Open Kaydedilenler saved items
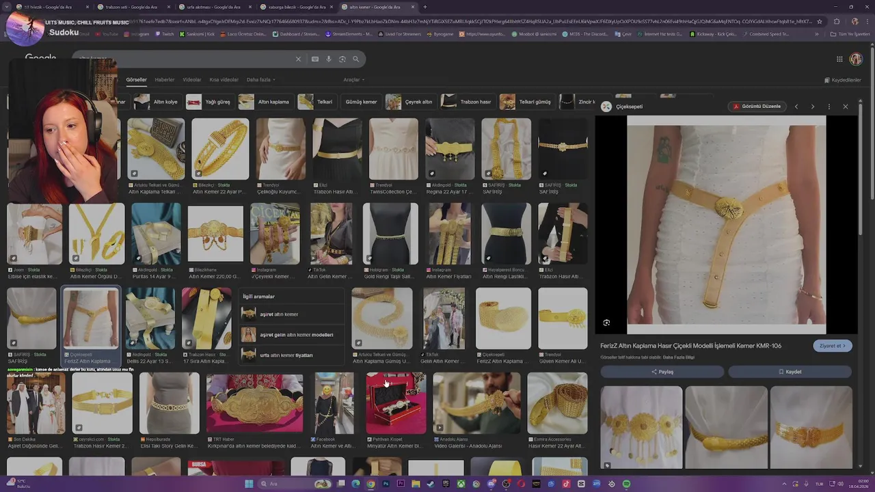This screenshot has width=875, height=492. point(843,80)
